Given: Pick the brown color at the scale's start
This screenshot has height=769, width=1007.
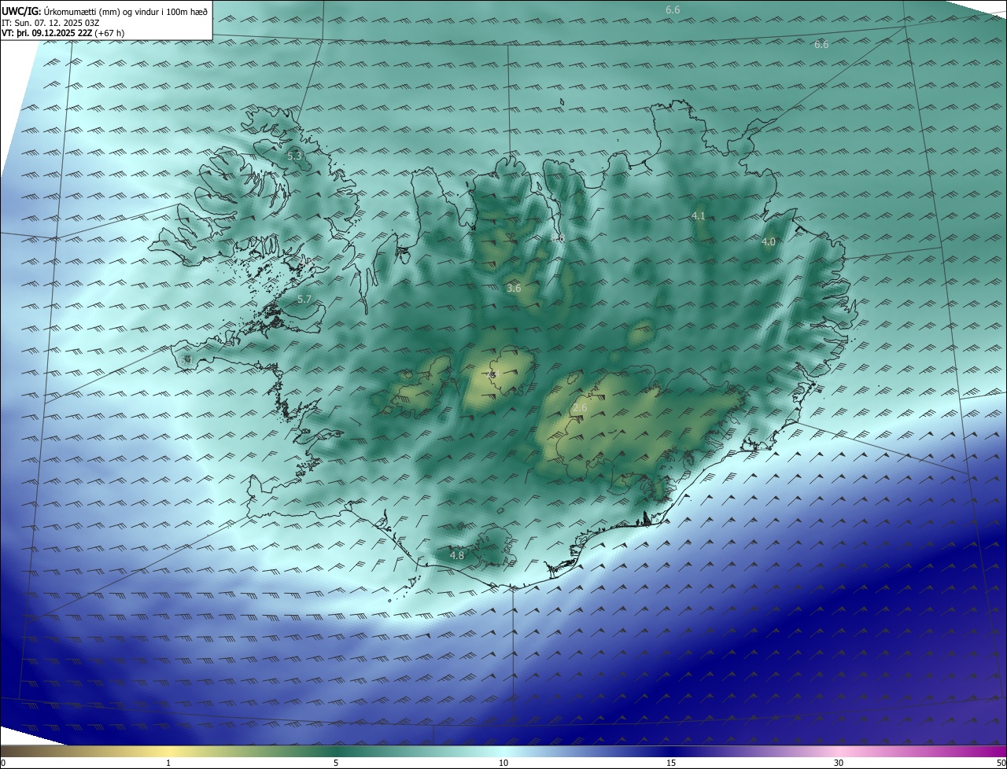Looking at the screenshot, I should tap(6, 752).
